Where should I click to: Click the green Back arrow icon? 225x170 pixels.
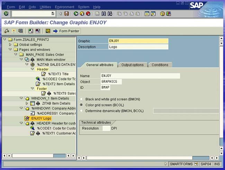point(76,14)
